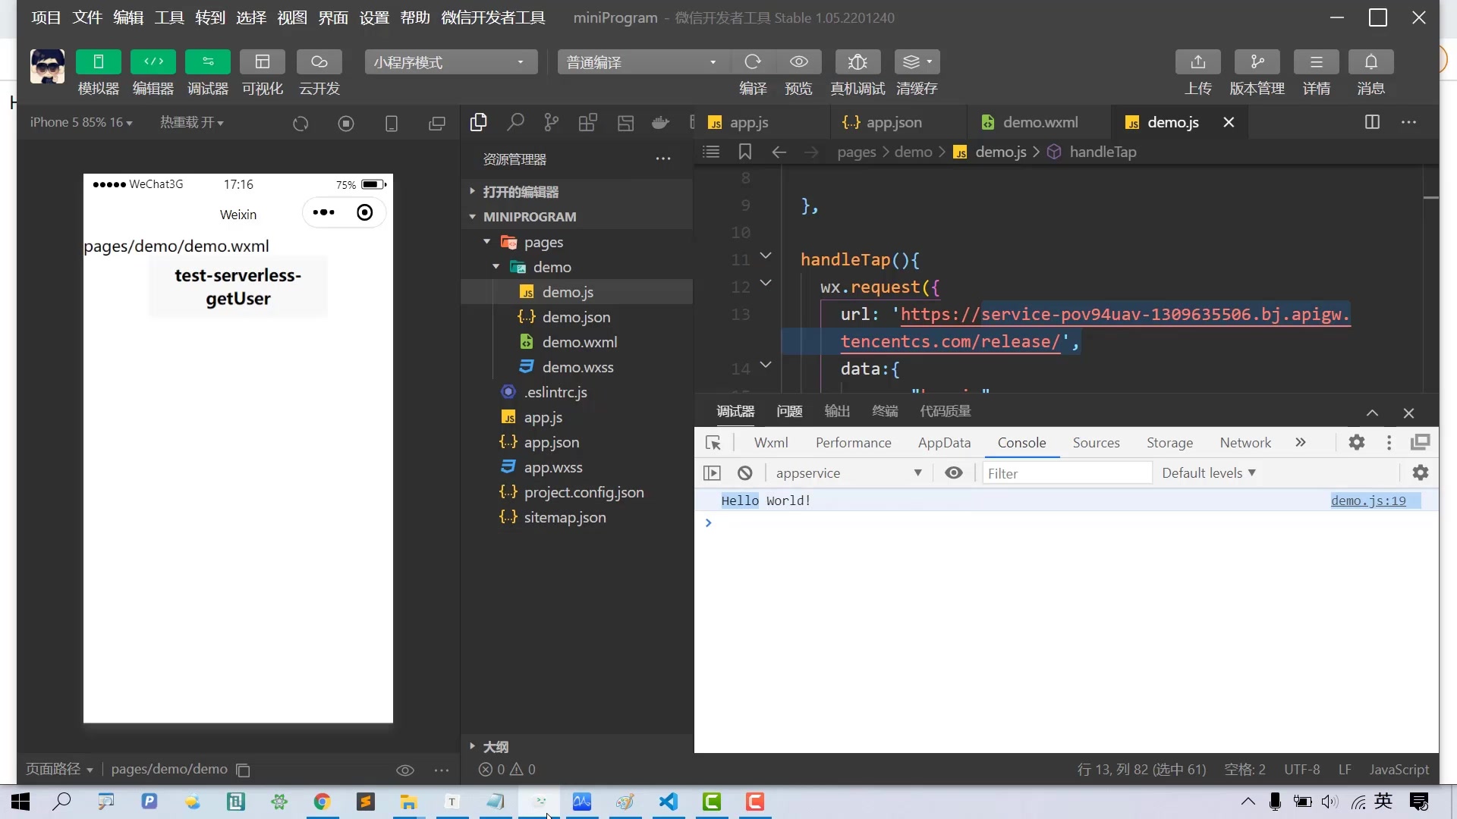
Task: Switch to the 终端 terminal tab
Action: (885, 411)
